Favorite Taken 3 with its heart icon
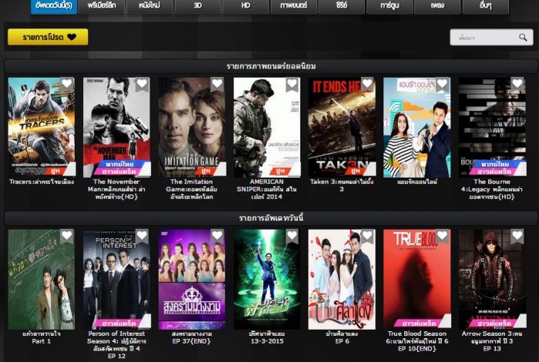The width and height of the screenshot is (539, 362). coord(367,83)
